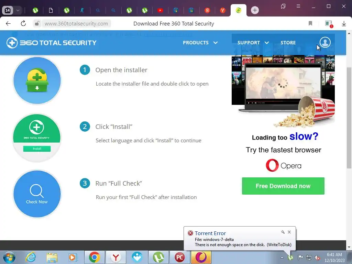Click the network icon in system tray
This screenshot has width=352, height=264.
point(309,257)
